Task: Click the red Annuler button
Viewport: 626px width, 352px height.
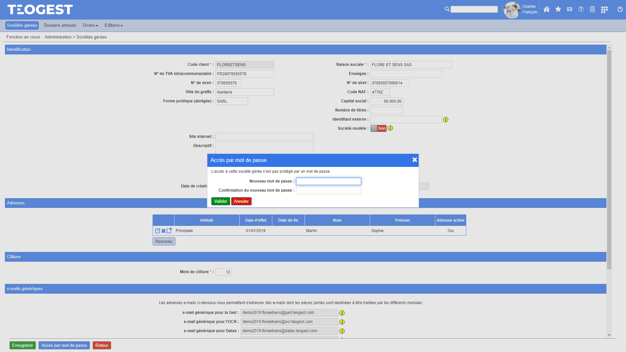Action: (241, 201)
